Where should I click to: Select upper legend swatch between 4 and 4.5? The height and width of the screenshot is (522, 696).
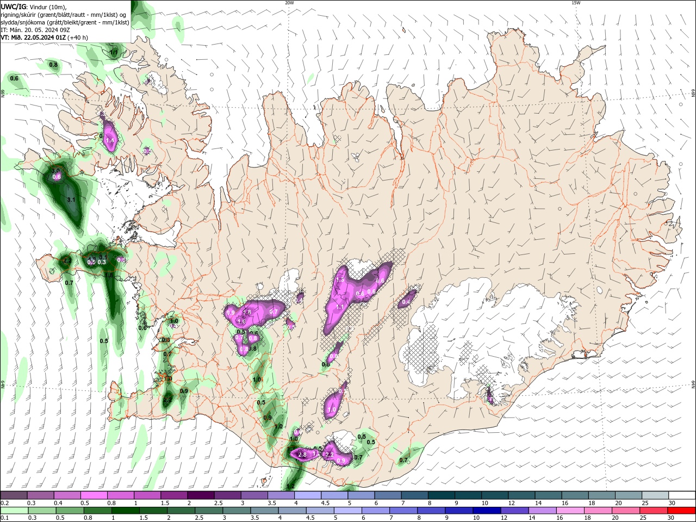tap(307, 495)
